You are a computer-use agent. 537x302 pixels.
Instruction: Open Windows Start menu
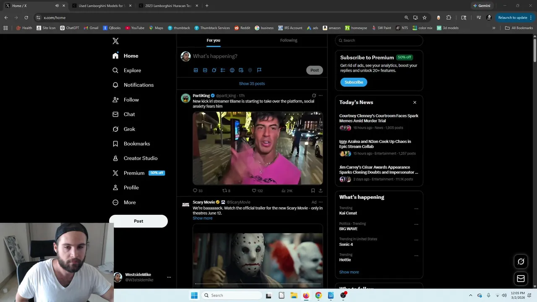(x=194, y=295)
